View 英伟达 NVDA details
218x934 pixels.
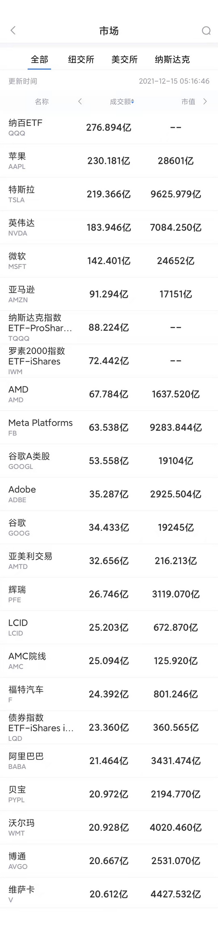(109, 227)
